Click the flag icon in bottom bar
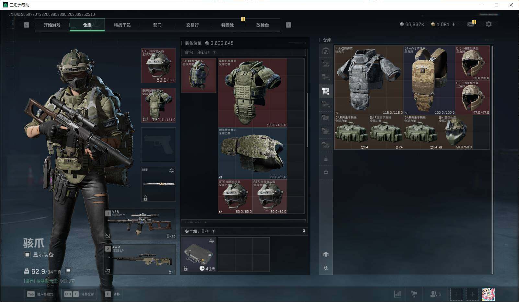519x302 pixels. pyautogui.click(x=414, y=294)
